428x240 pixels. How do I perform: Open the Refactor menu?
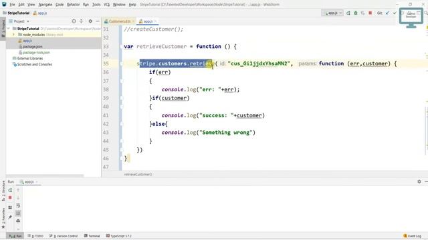73,5
